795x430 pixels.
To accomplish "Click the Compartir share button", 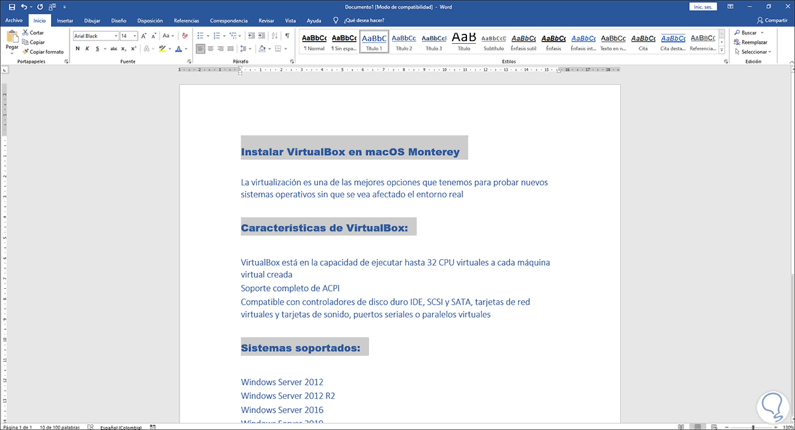I will pos(772,21).
